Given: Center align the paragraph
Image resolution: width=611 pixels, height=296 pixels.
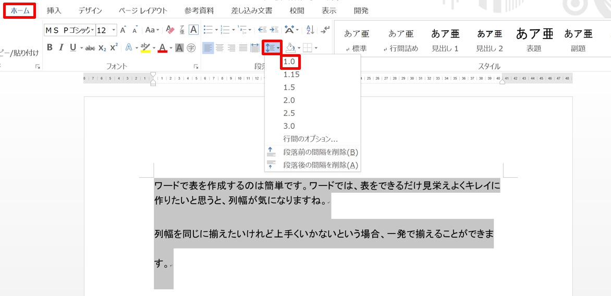Looking at the screenshot, I should [x=220, y=48].
